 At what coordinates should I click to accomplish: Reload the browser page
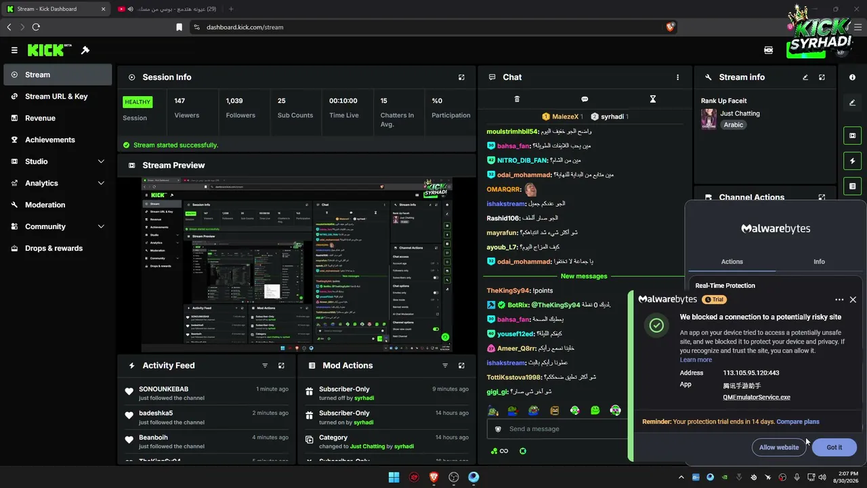[36, 27]
